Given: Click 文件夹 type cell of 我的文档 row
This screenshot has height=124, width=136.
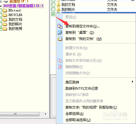Looking at the screenshot, I should pos(112,5).
